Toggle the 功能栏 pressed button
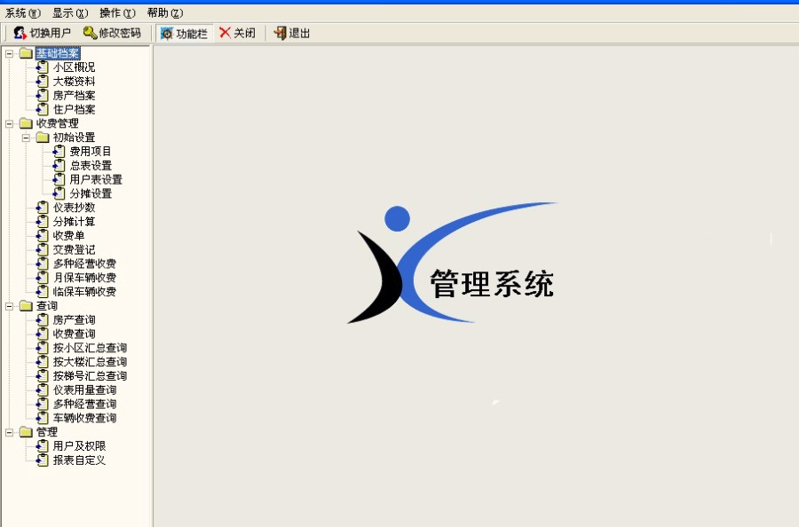This screenshot has height=527, width=799. coord(184,33)
